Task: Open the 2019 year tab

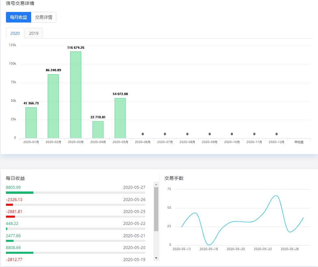Action: [x=34, y=33]
